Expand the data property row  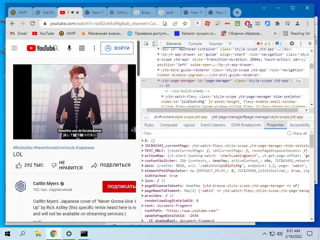(143, 166)
